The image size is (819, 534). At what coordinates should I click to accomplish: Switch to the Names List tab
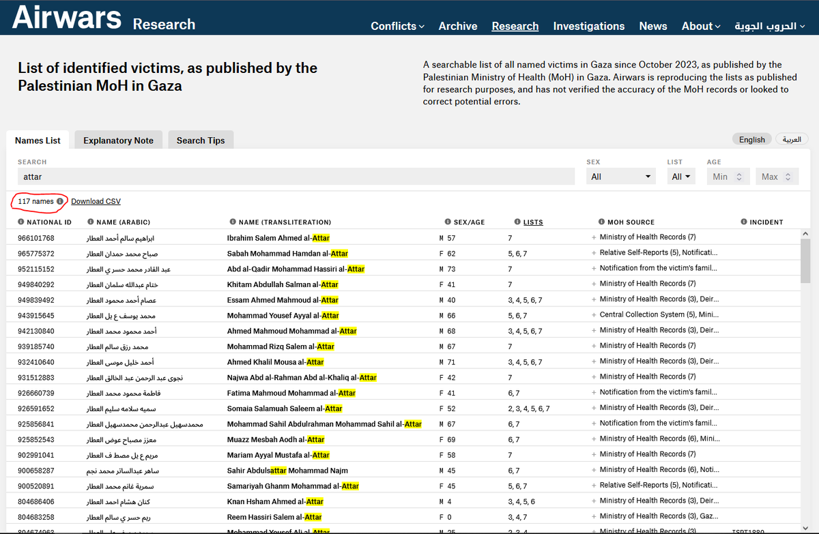(x=38, y=140)
